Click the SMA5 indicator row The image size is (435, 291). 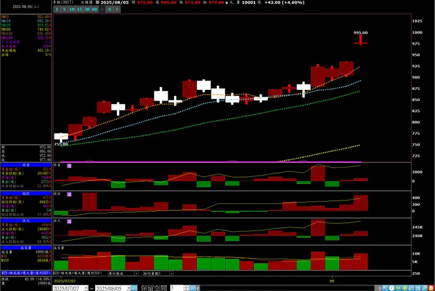(26, 17)
